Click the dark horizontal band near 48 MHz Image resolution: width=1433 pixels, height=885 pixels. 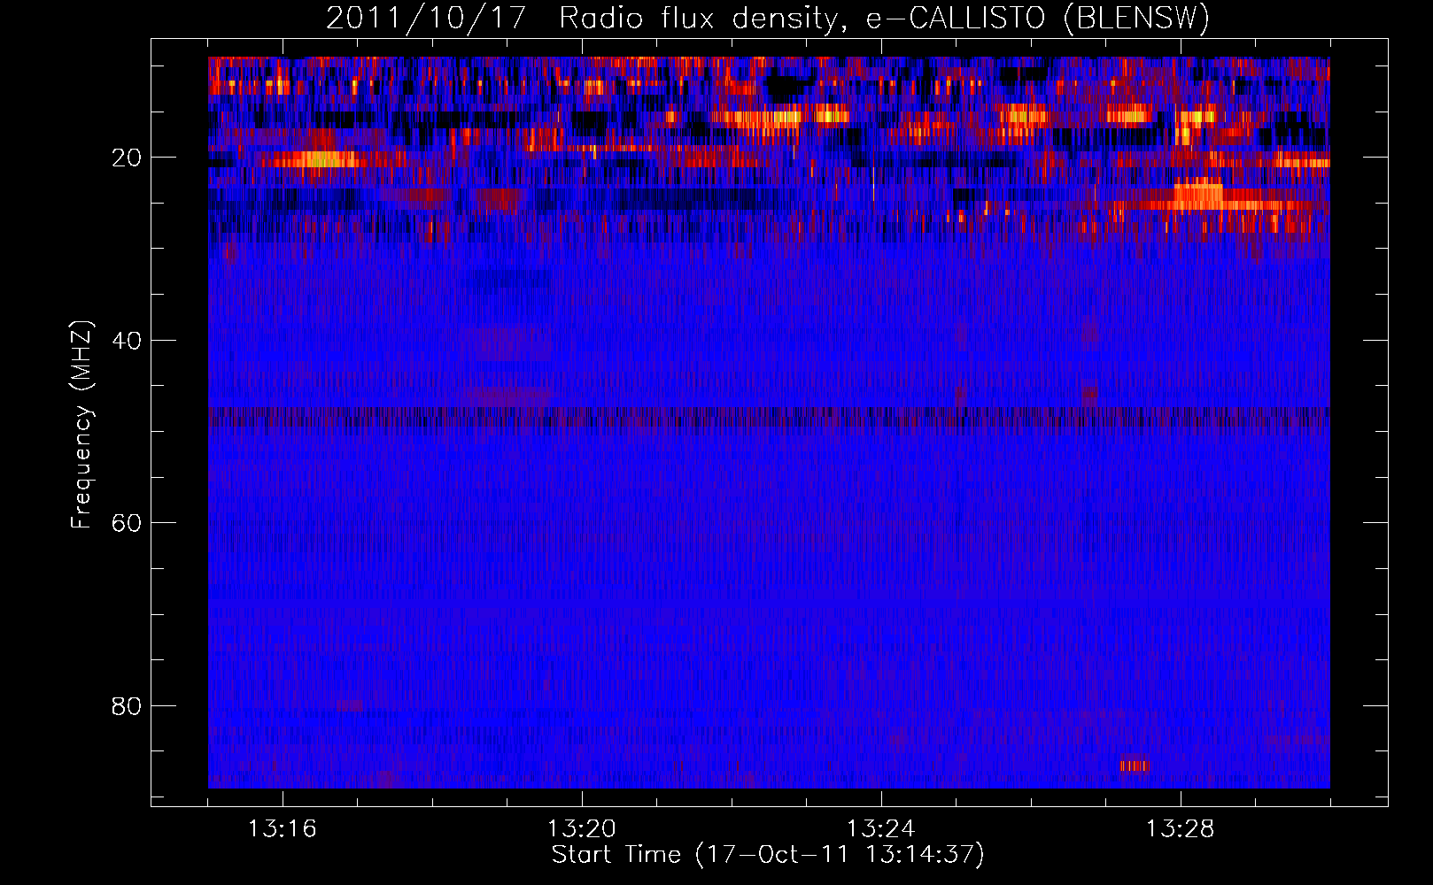point(769,417)
